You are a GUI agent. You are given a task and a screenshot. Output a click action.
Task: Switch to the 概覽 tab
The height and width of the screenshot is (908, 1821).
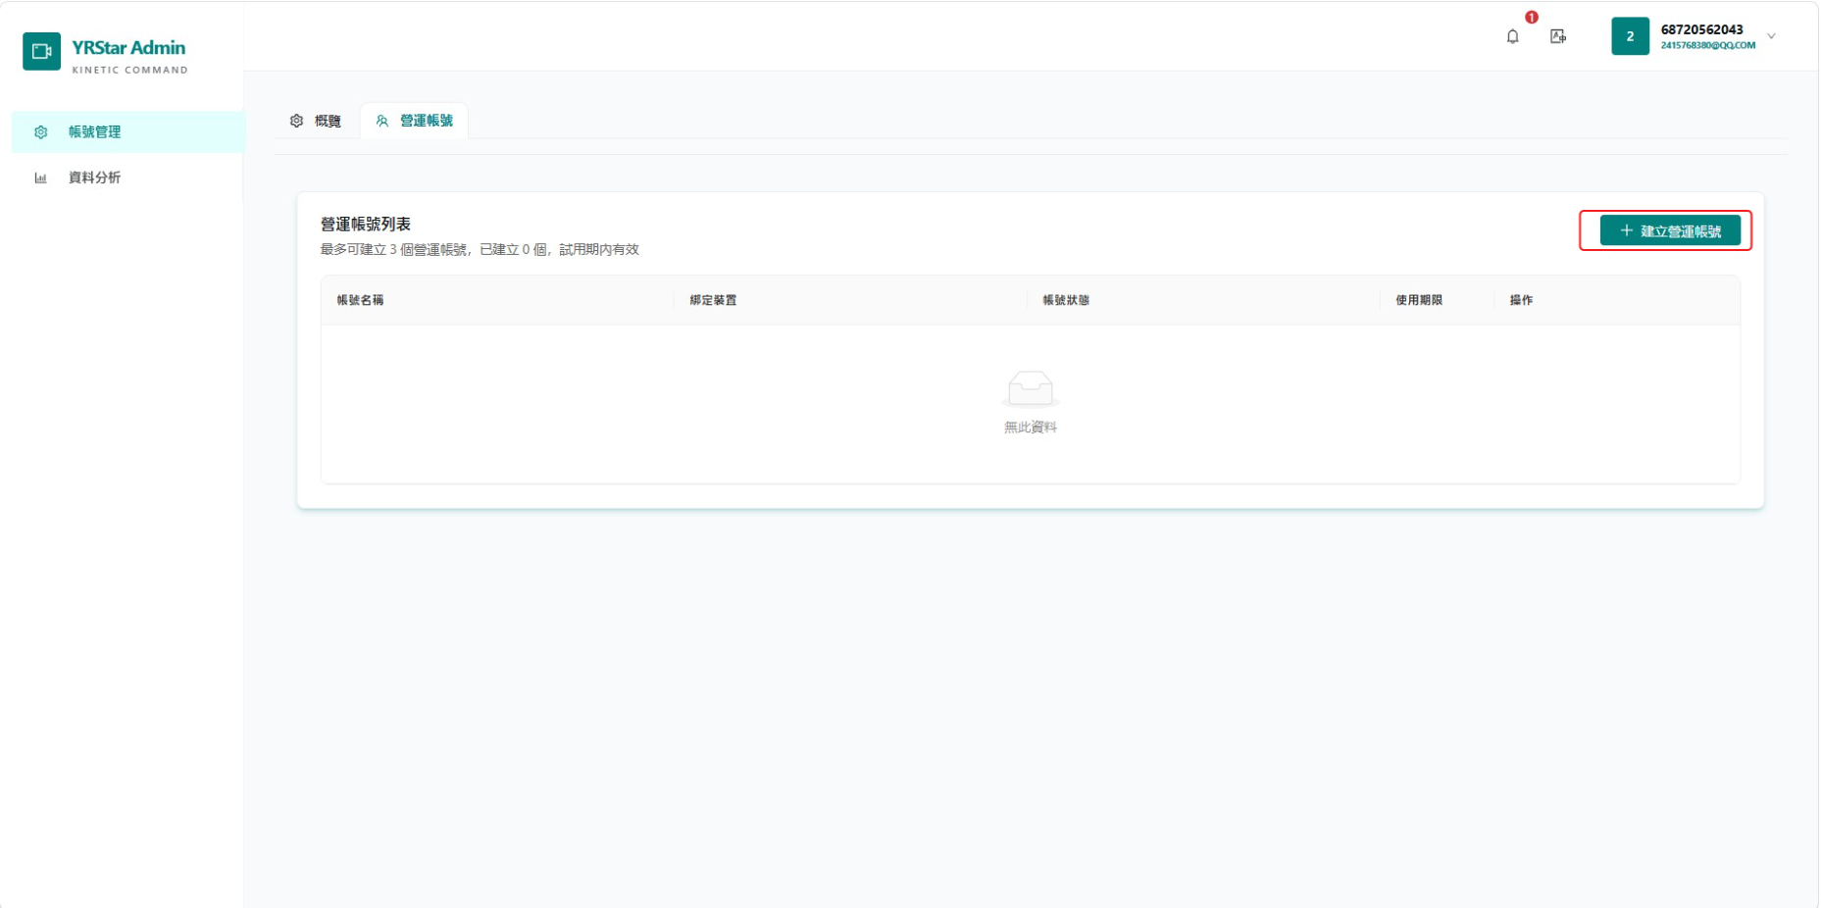click(x=316, y=121)
